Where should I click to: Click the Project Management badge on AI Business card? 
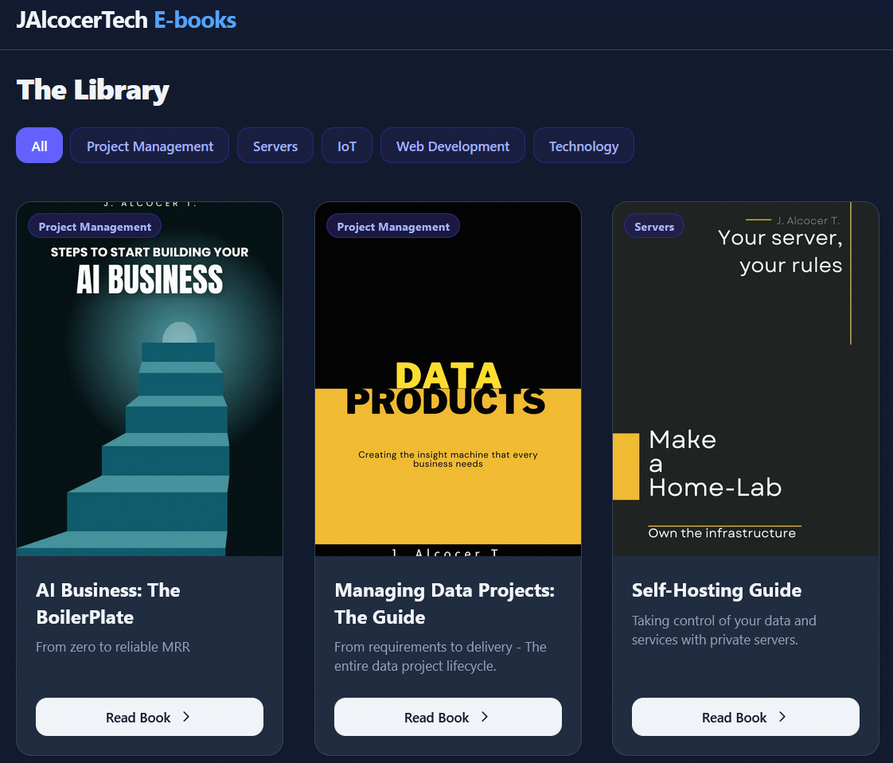[x=94, y=225]
